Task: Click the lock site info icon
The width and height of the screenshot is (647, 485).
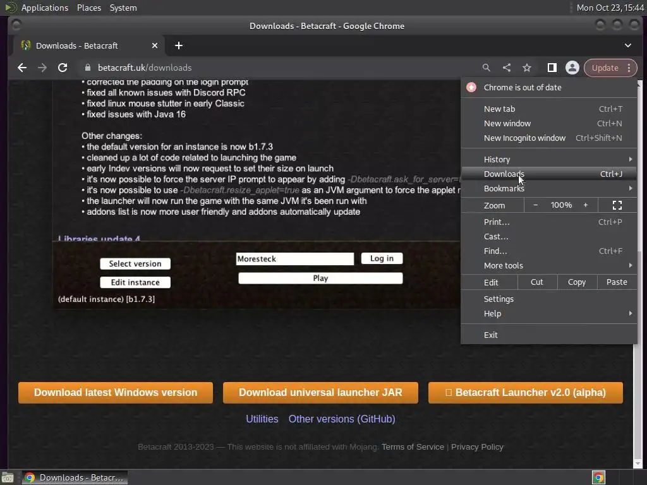Action: (87, 68)
